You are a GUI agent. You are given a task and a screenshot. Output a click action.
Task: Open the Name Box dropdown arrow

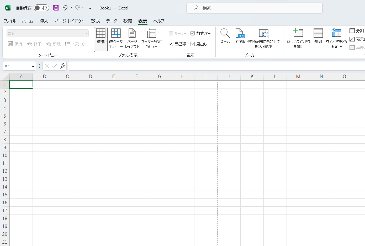tap(33, 66)
